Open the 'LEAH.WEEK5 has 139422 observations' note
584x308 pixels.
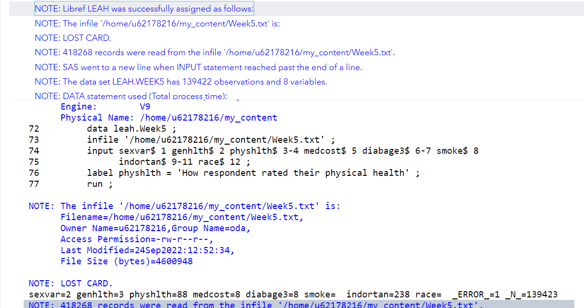tap(181, 82)
